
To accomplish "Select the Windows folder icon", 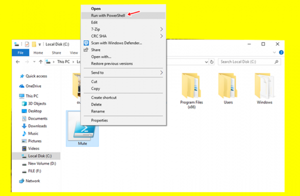I will pos(264,85).
